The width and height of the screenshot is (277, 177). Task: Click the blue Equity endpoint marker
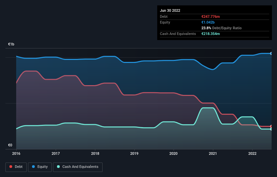coord(271,54)
